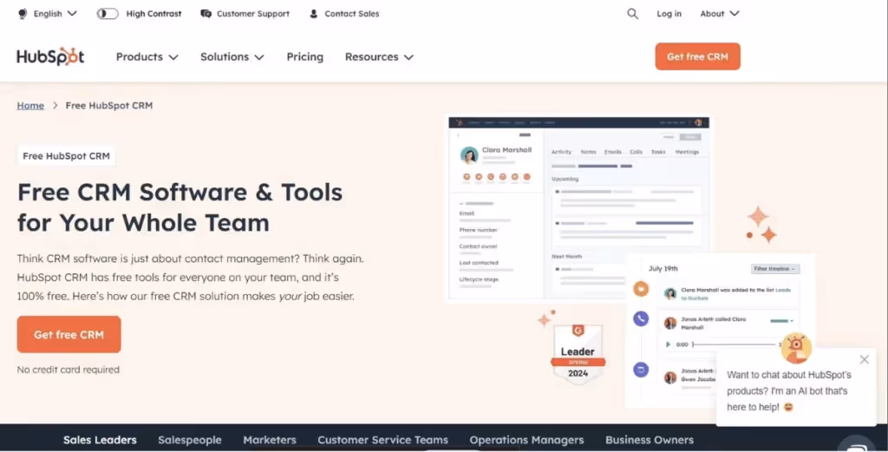Click the HubSpot chatbot avatar
Image resolution: width=888 pixels, height=452 pixels.
coord(796,348)
